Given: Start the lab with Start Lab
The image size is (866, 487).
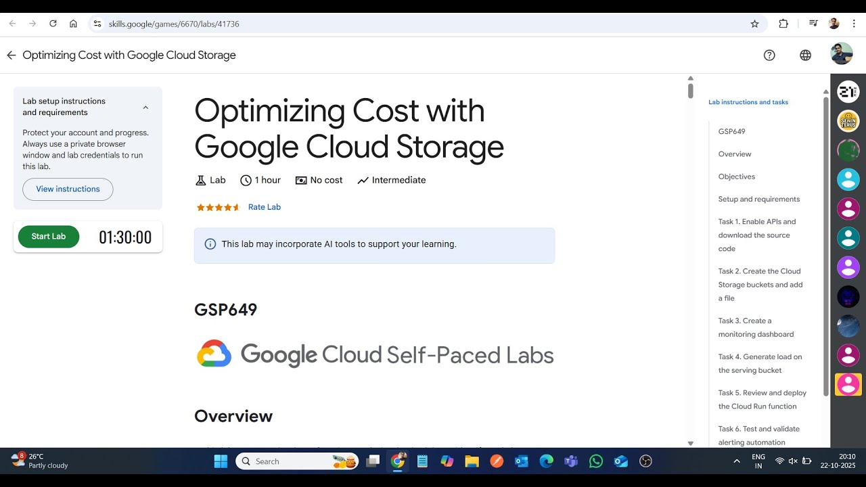Looking at the screenshot, I should [49, 237].
